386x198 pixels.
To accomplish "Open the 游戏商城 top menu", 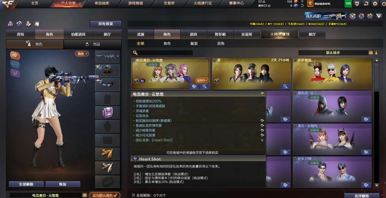I will tap(135, 4).
